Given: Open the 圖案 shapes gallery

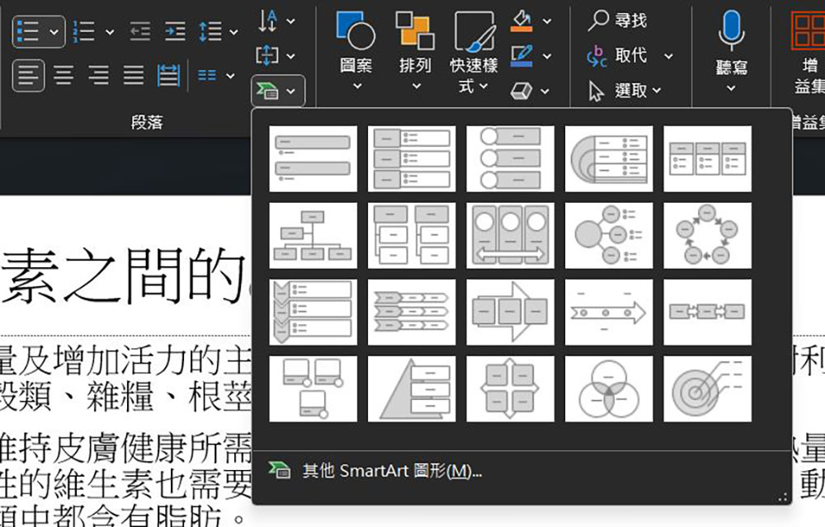Looking at the screenshot, I should coord(356,49).
